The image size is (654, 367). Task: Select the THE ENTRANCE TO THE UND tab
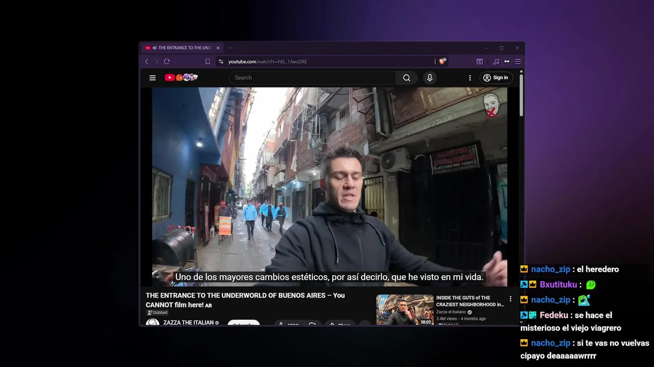(x=182, y=48)
